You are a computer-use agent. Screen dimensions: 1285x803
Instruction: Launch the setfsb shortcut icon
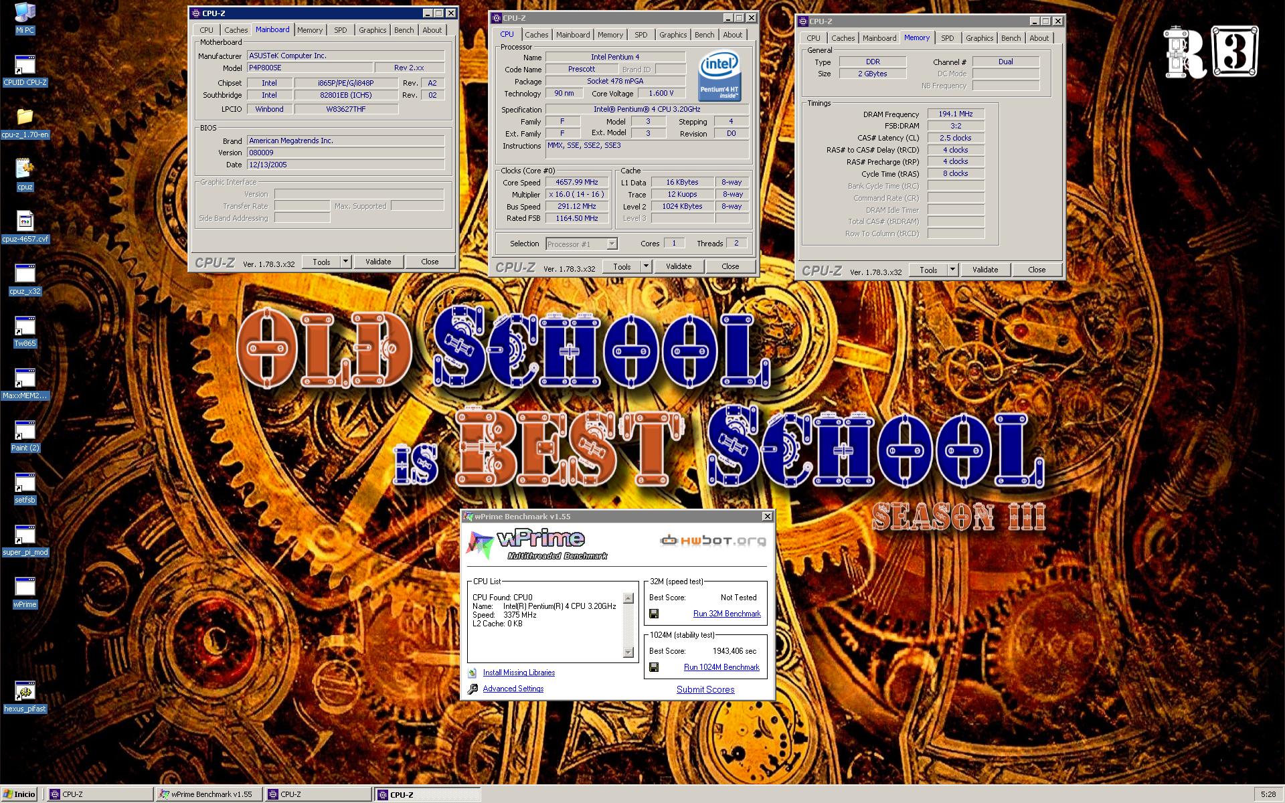(25, 482)
